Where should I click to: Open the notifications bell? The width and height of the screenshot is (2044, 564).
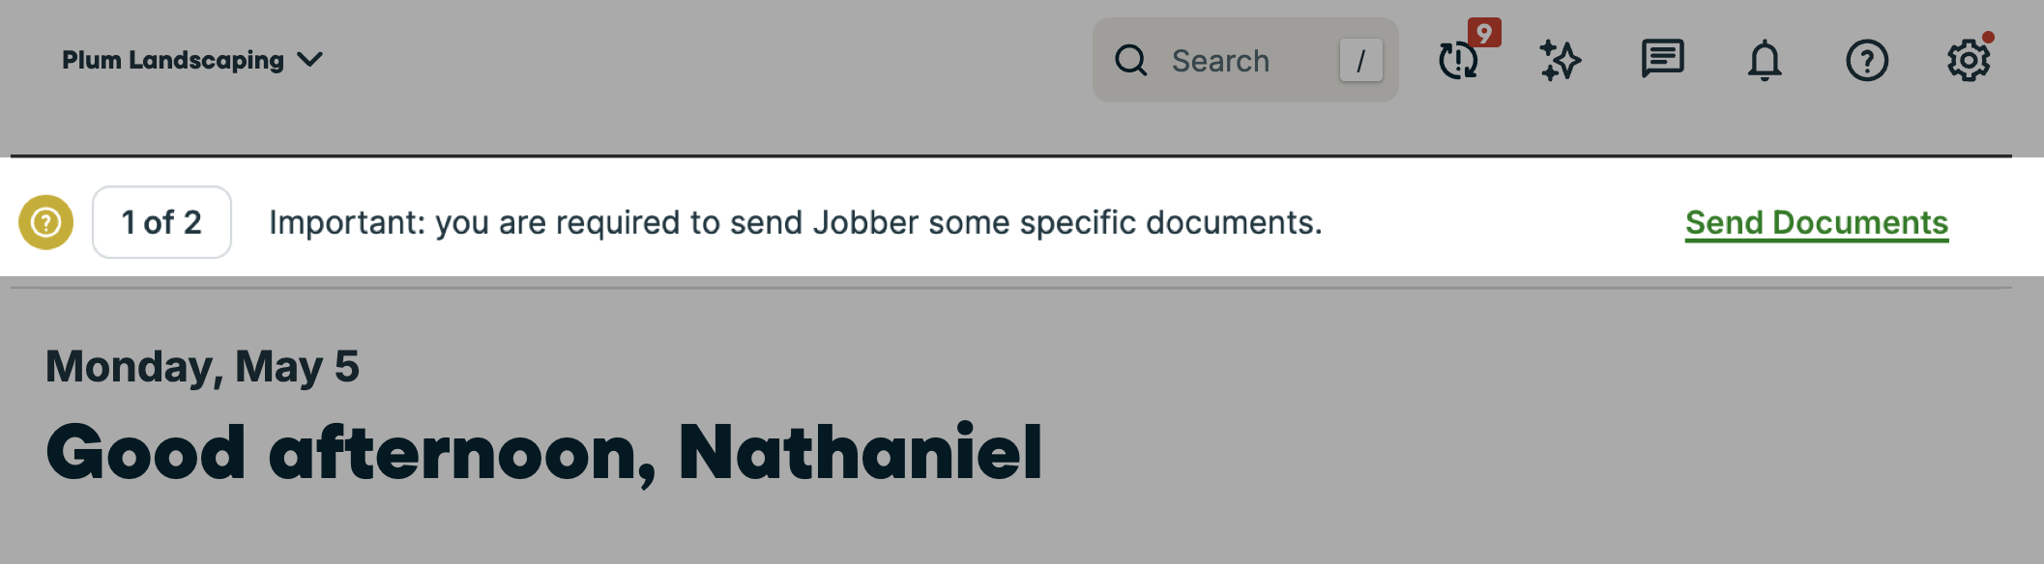coord(1765,60)
